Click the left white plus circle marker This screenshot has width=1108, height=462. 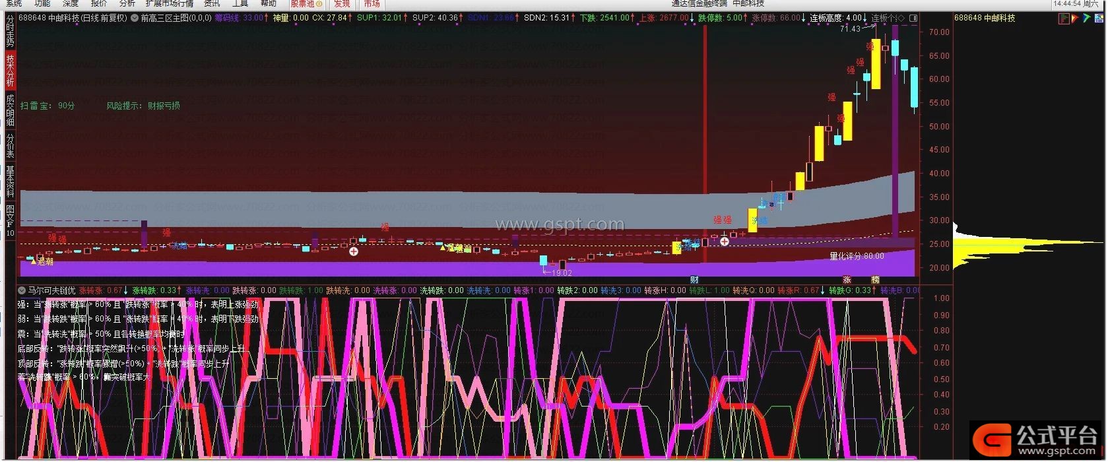354,251
